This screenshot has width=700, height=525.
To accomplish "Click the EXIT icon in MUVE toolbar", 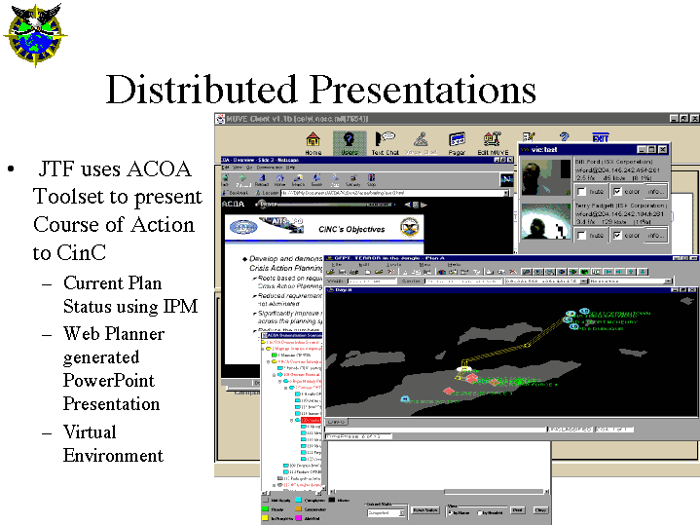I will click(601, 137).
